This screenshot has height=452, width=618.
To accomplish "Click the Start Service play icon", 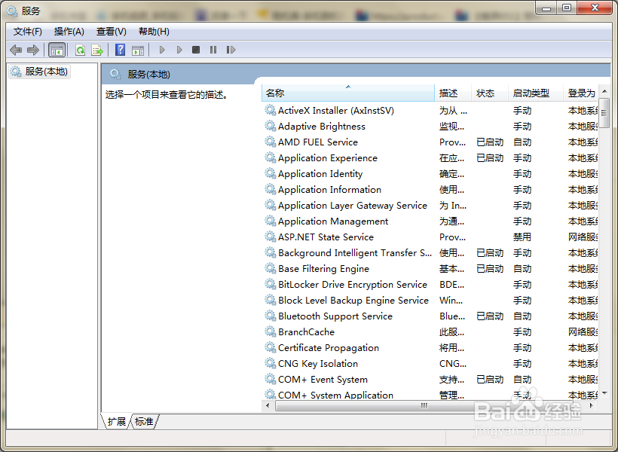I will (161, 50).
